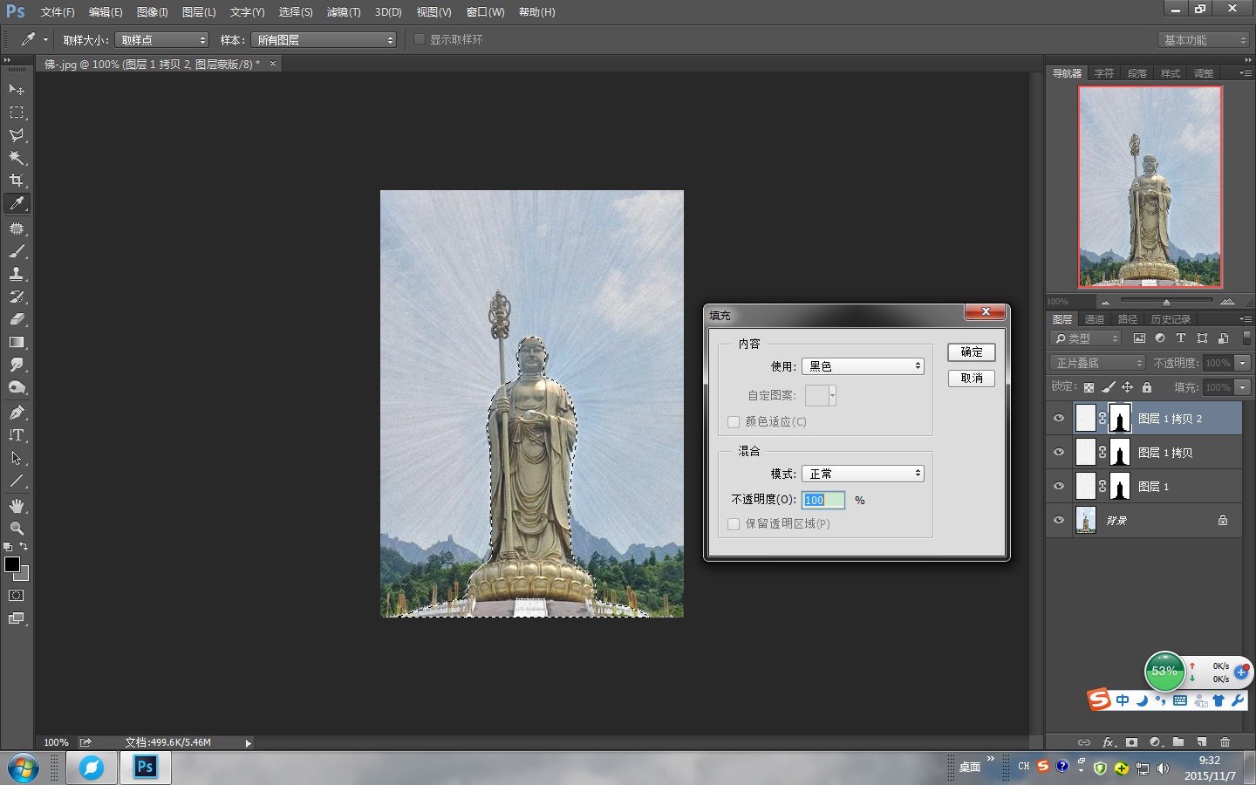Toggle Quick Mask mode icon
1256x785 pixels.
point(17,596)
